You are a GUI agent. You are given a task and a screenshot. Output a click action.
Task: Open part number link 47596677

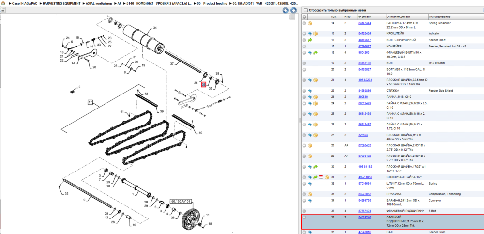pyautogui.click(x=364, y=47)
